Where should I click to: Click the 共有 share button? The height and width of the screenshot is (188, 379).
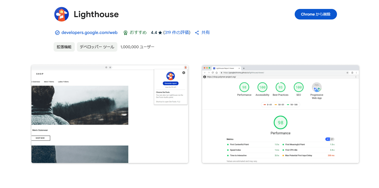click(x=202, y=33)
